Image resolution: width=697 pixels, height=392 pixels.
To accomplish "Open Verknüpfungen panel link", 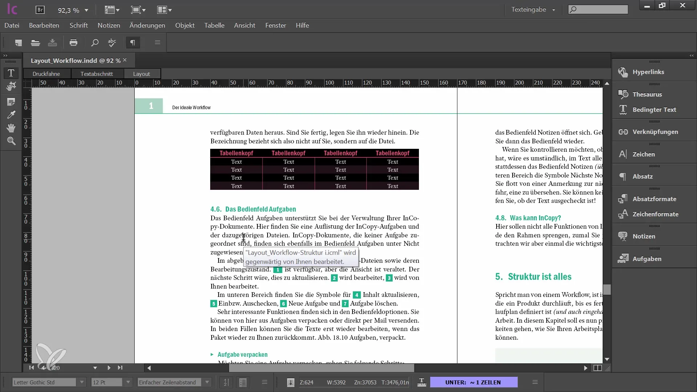I will click(655, 132).
